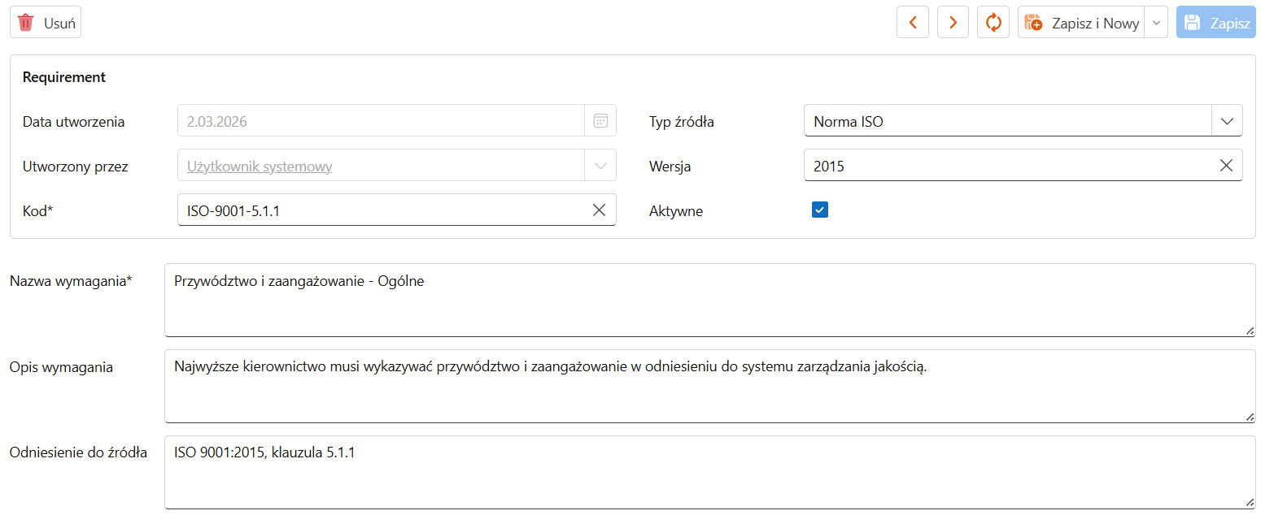The image size is (1261, 528).
Task: Click the trash icon on the Usuń button
Action: click(26, 23)
